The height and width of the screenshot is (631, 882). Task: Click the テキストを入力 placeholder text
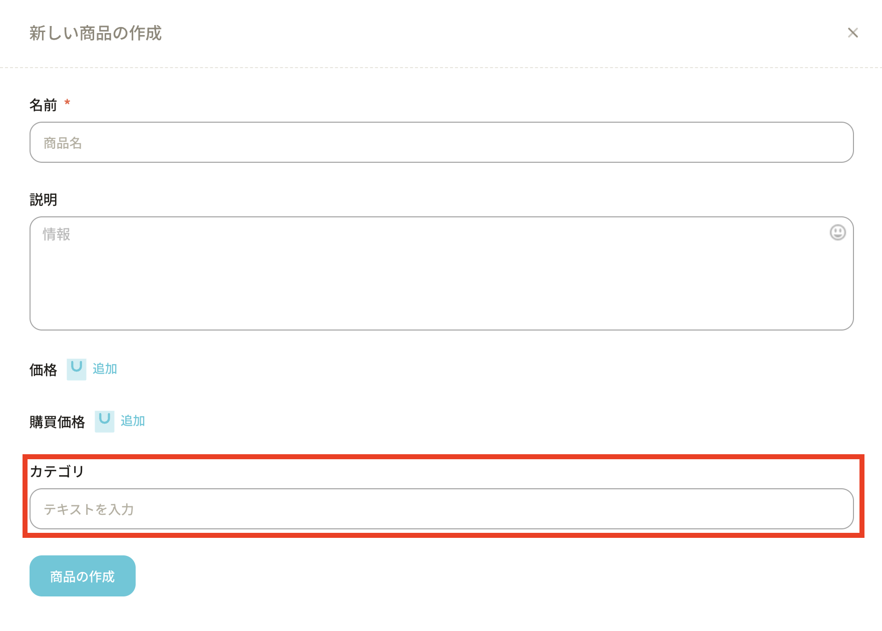click(x=89, y=509)
